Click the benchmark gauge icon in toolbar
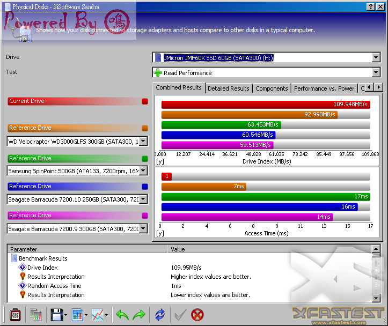388x326 pixels. [15, 315]
